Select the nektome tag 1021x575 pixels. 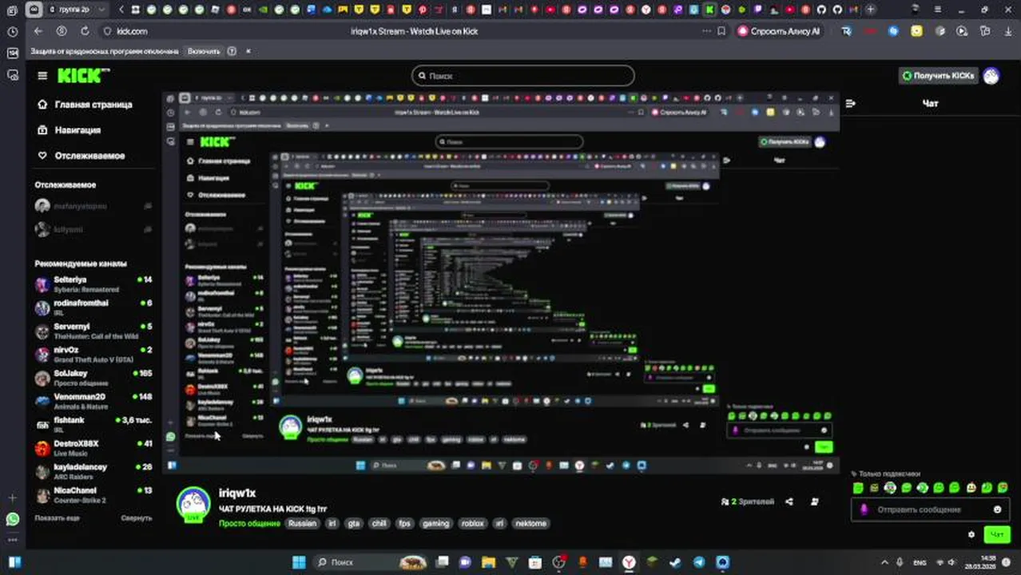530,523
